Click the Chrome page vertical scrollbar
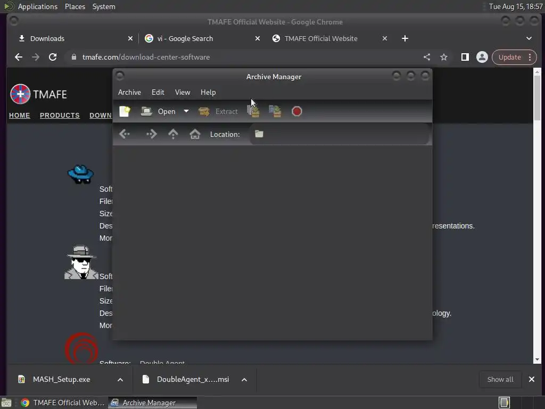The width and height of the screenshot is (545, 409). (x=538, y=97)
